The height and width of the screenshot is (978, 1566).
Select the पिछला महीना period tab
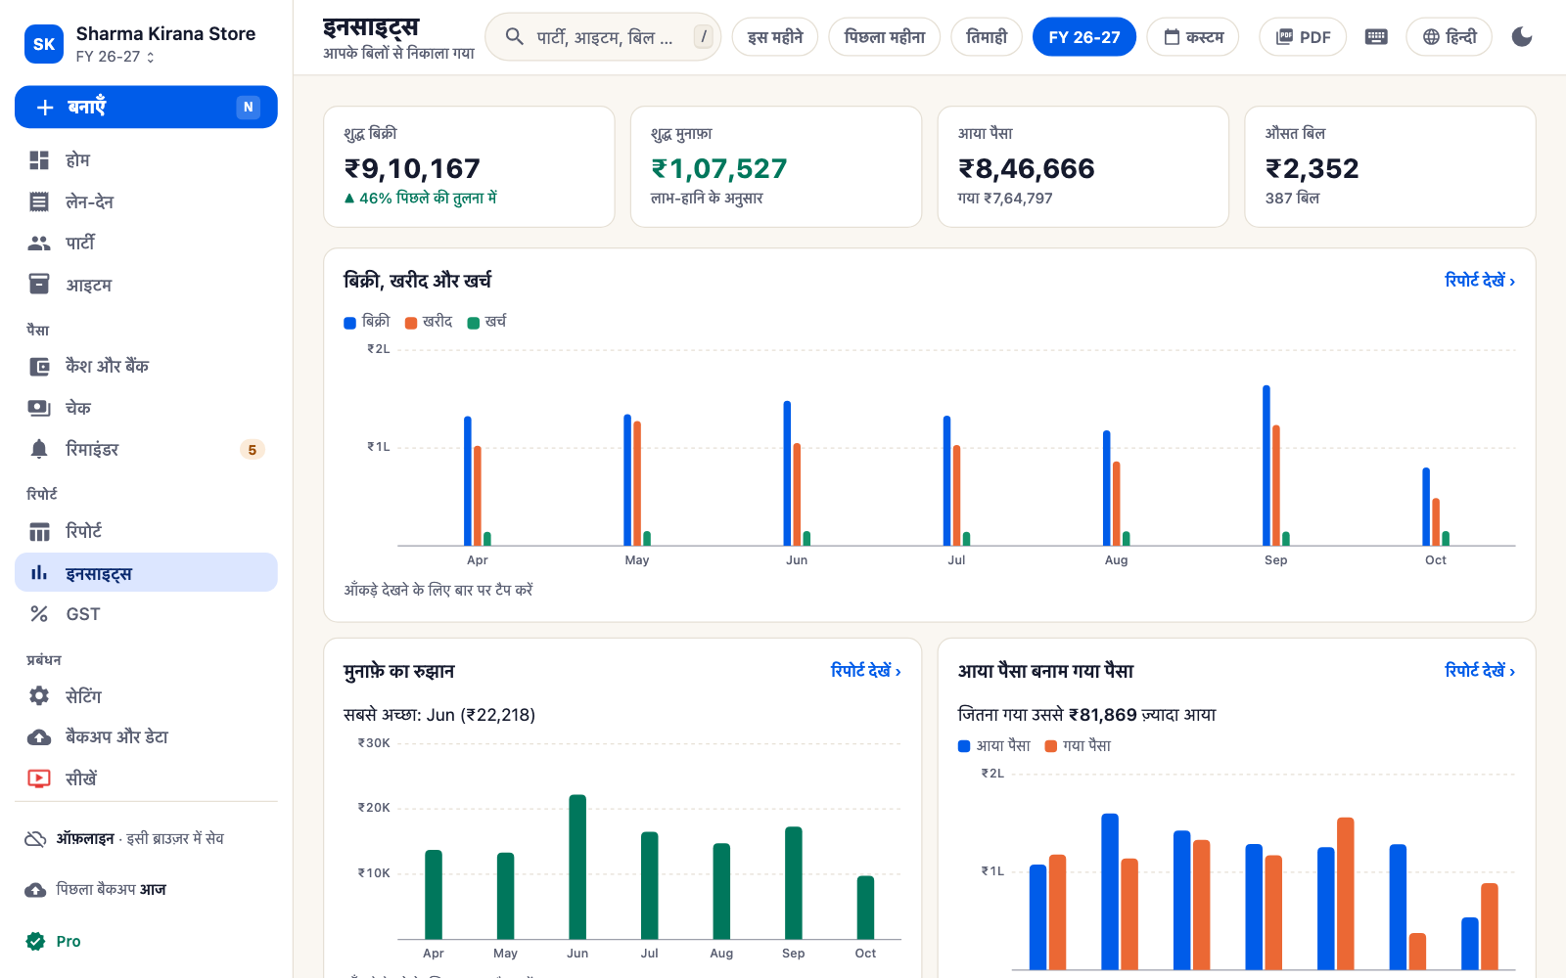[885, 37]
